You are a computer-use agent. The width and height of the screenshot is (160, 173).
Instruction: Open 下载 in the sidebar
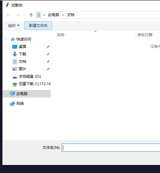[x=23, y=54]
